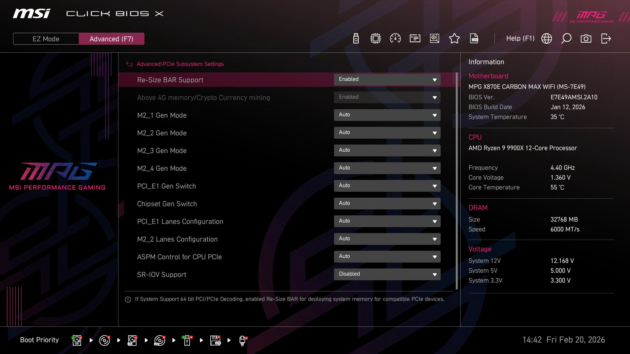The image size is (630, 354).
Task: Open the search magnifier icon
Action: click(x=566, y=38)
